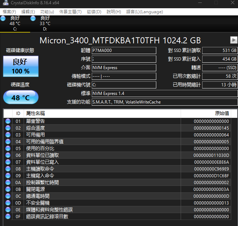Select the 不安全關機 attribute name

(38, 203)
